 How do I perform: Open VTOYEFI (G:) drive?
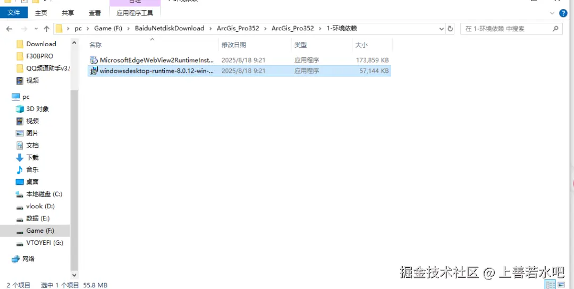tap(45, 243)
